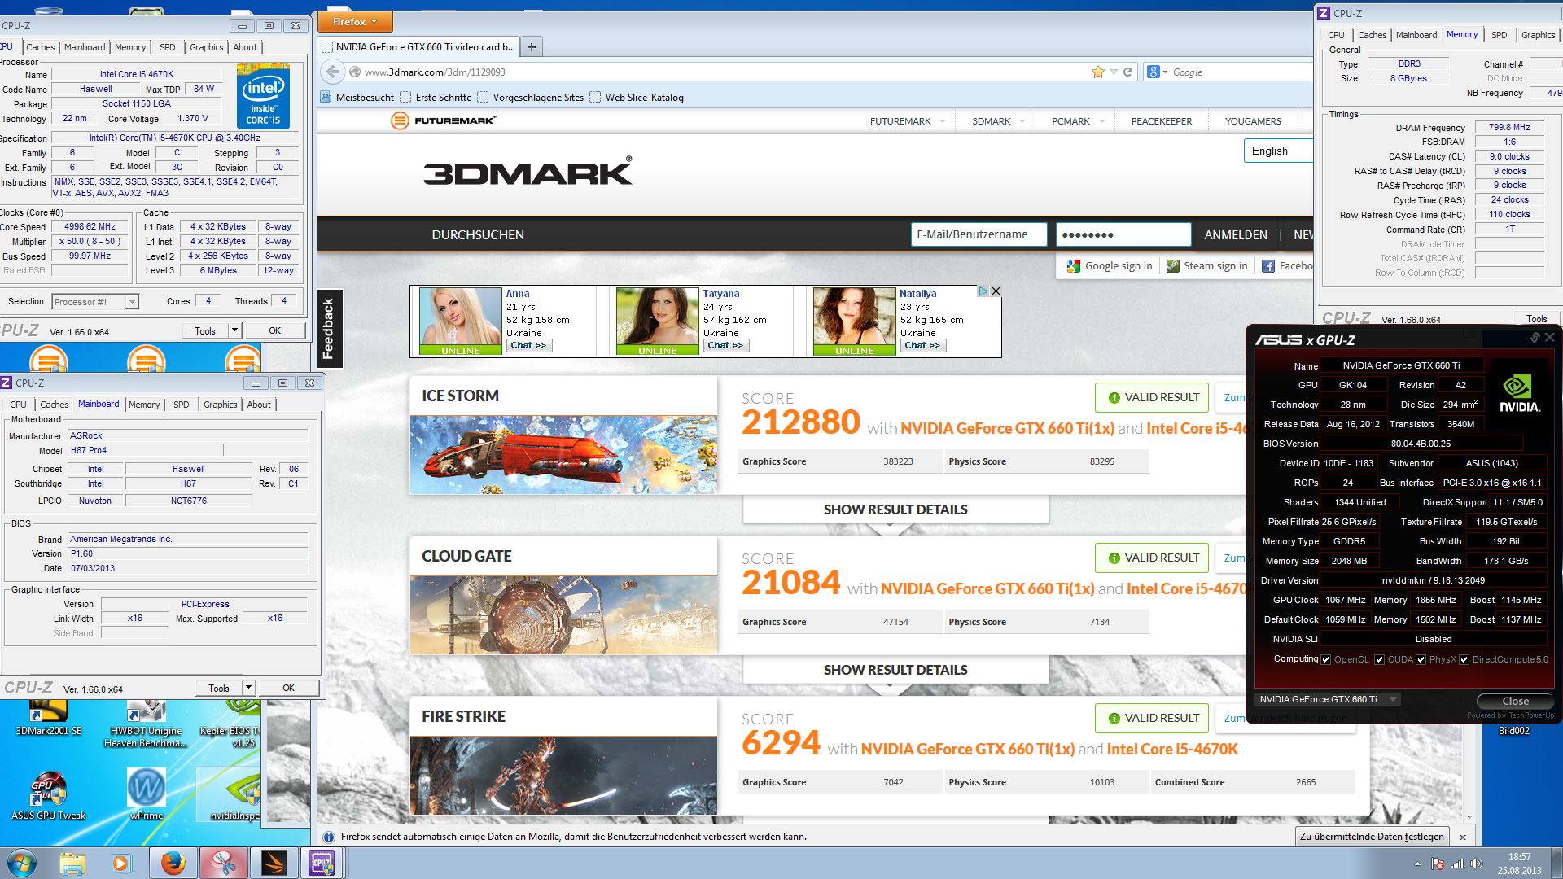Screen dimensions: 1563x879
Task: Open Tools dropdown arrow in Mainboard CPU-Z window
Action: tap(248, 688)
